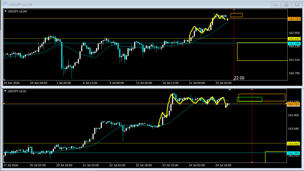Image resolution: width=304 pixels, height=171 pixels.
Task: Select the yellow 162.642 price label on H1 chart
Action: click(x=293, y=143)
